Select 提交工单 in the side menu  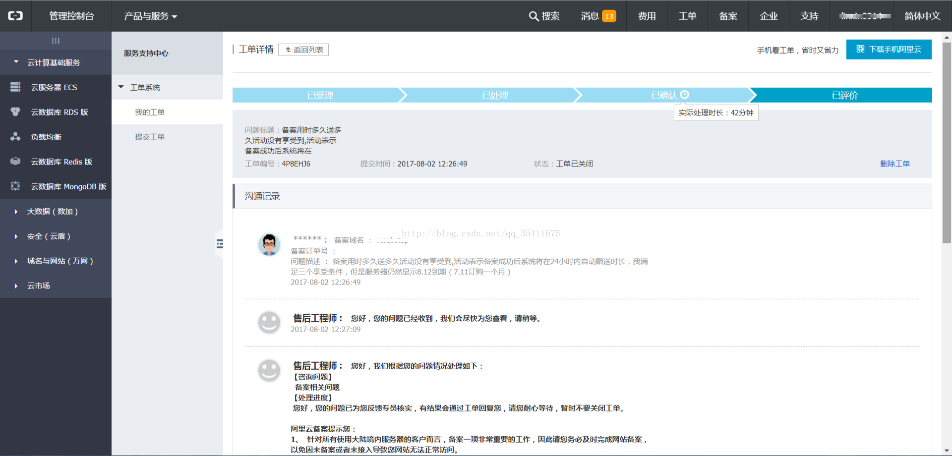[167, 137]
